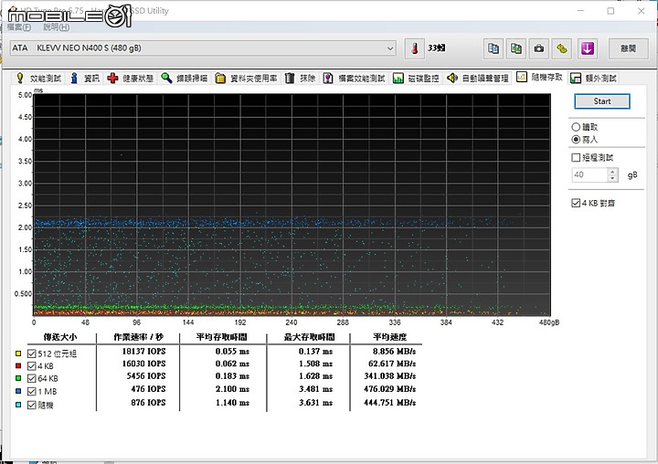Click the 0.055 ms average time
This screenshot has height=464, width=658.
click(232, 351)
